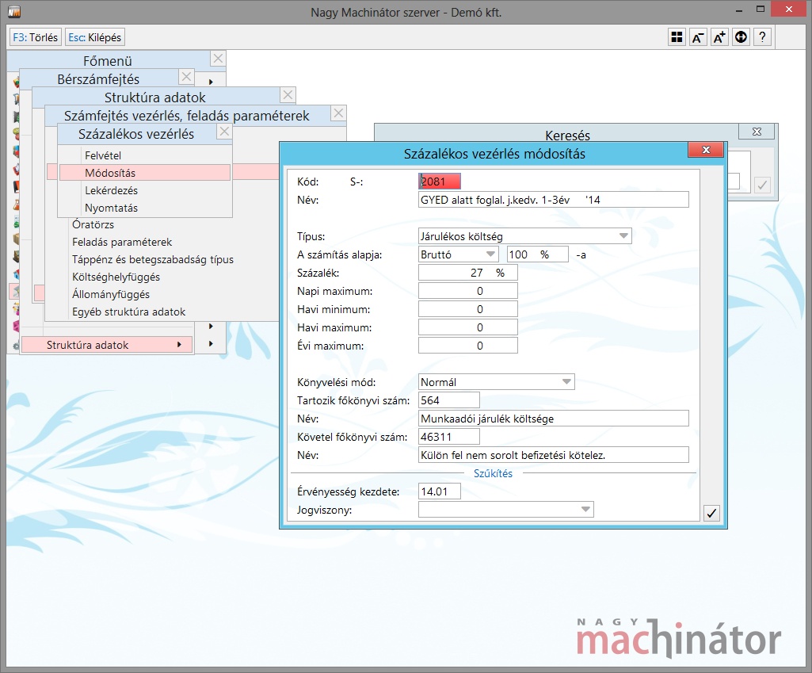Confirm the form with checkmark button
This screenshot has height=673, width=812.
click(x=711, y=513)
